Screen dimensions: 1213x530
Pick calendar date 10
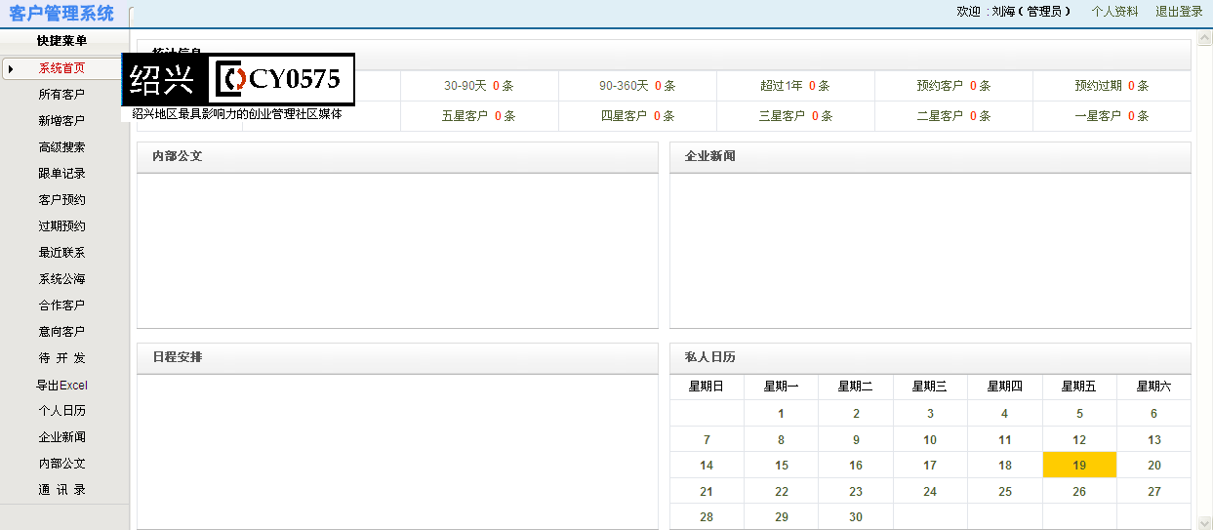tap(930, 440)
